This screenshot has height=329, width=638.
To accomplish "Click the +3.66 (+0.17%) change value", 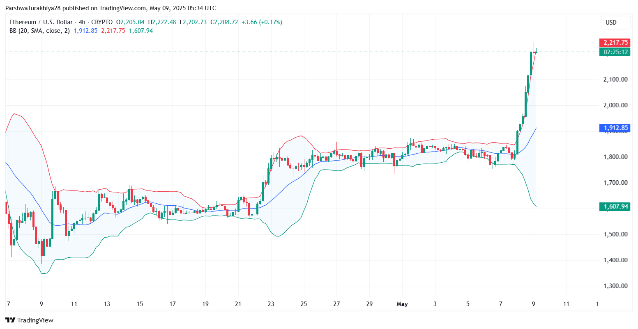I will click(262, 22).
